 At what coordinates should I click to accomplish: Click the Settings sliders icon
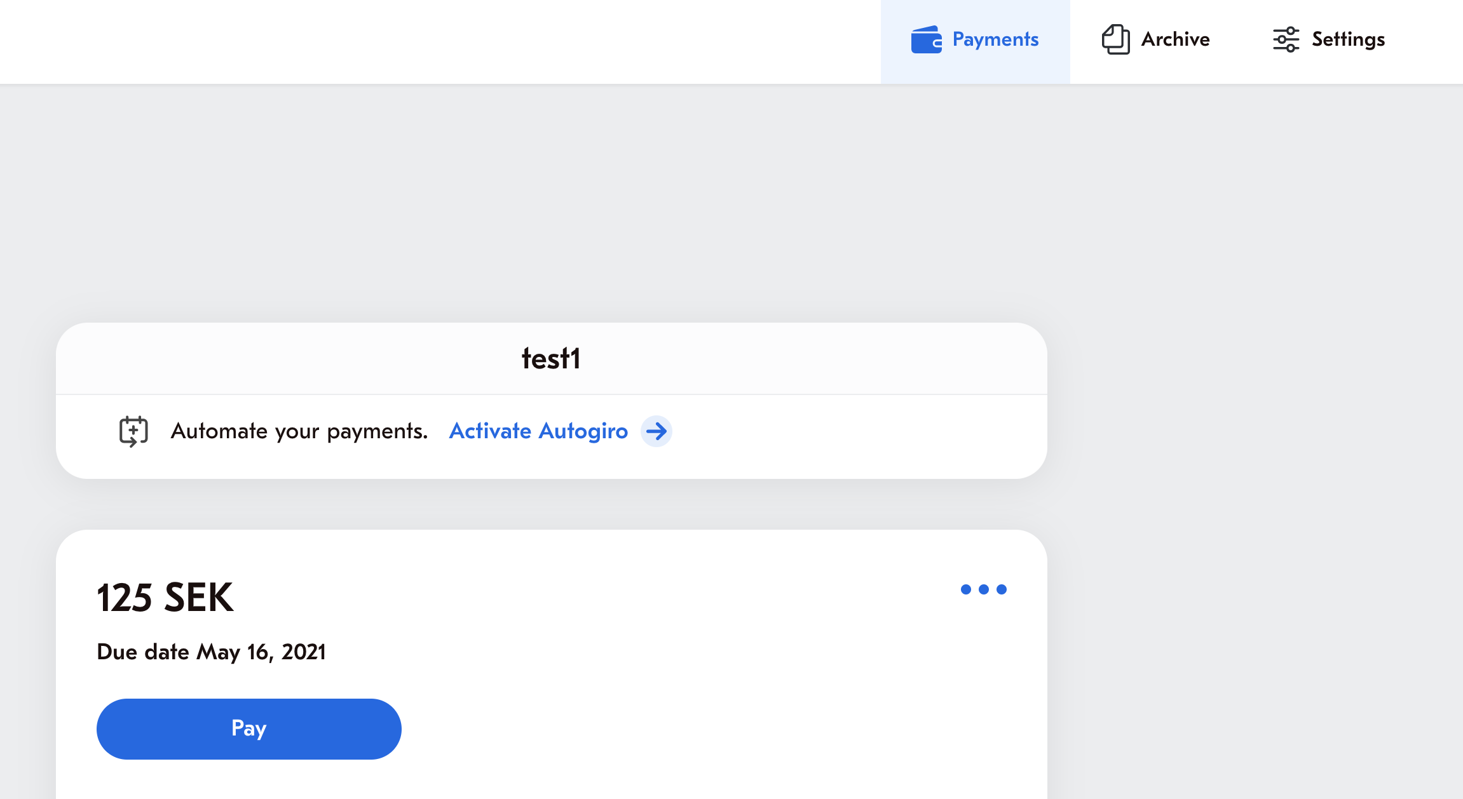click(x=1286, y=39)
